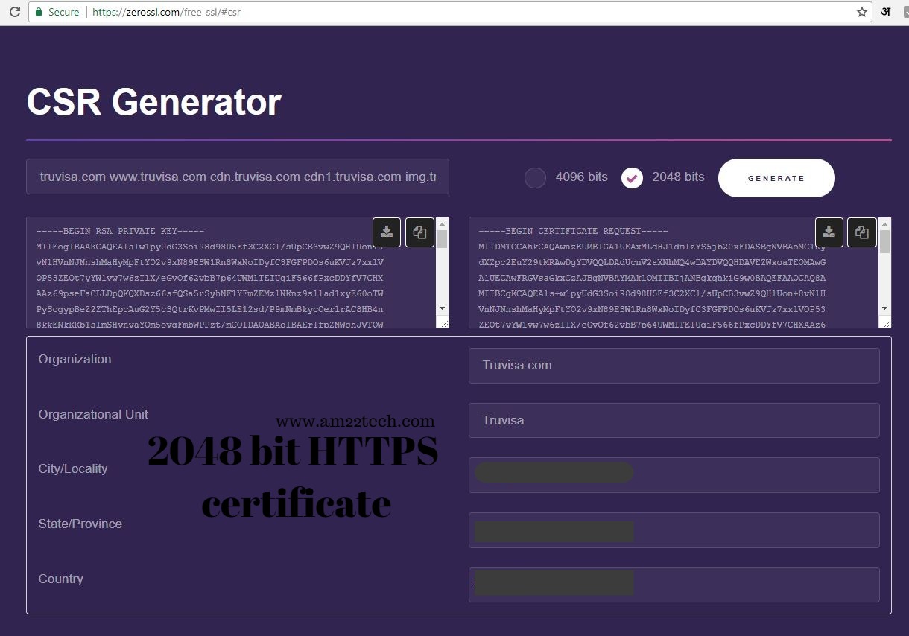Screen dimensions: 909x636
Task: Click the zerossl.com address bar URL
Action: point(166,12)
